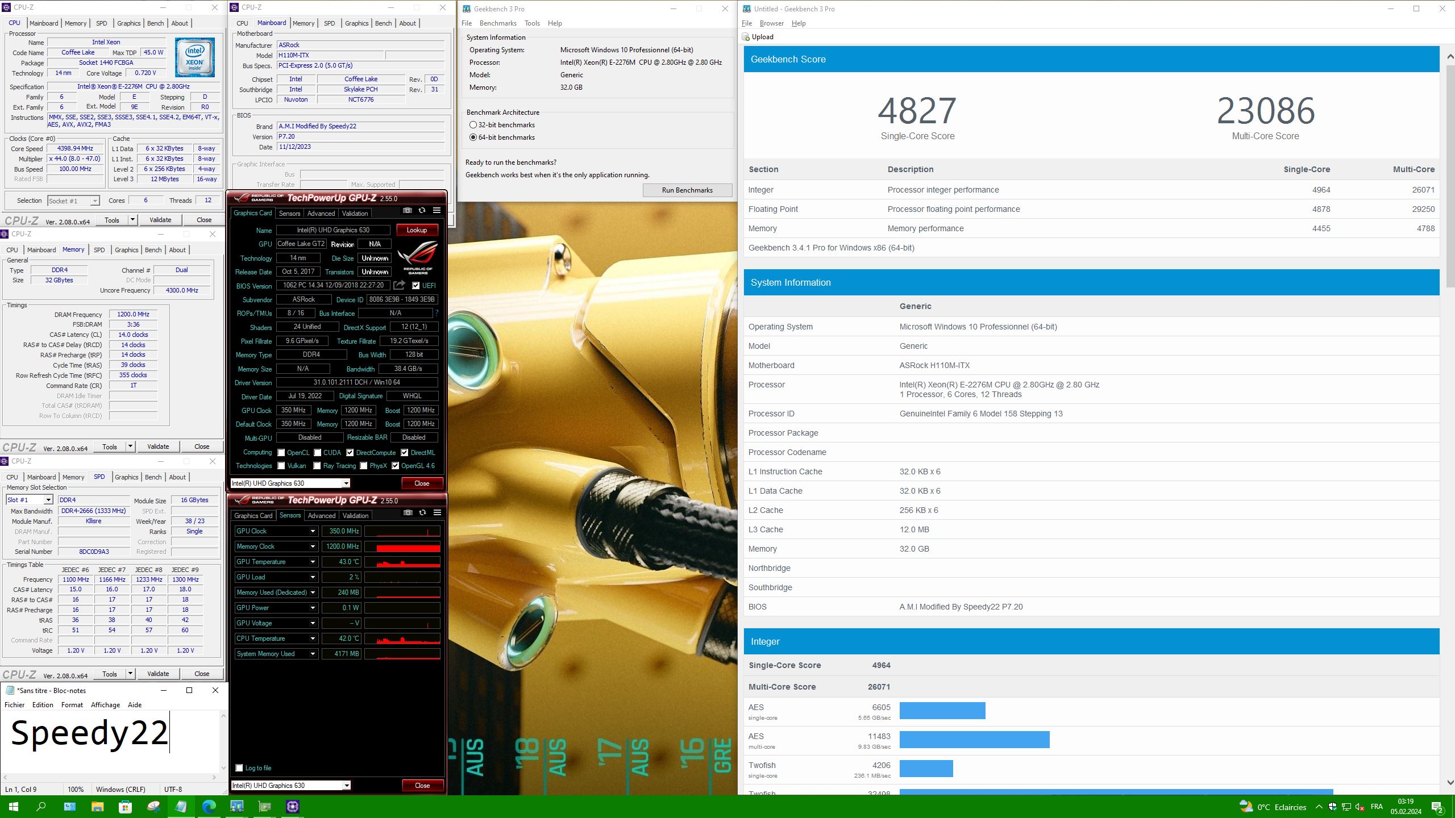This screenshot has width=1455, height=818.
Task: Open hamburger menu in GPU-Z Graphics Card window
Action: pos(436,210)
